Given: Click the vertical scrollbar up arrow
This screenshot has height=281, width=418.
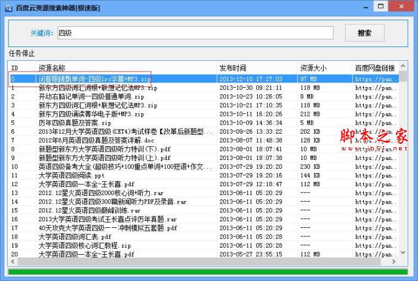Looking at the screenshot, I should coord(403,66).
